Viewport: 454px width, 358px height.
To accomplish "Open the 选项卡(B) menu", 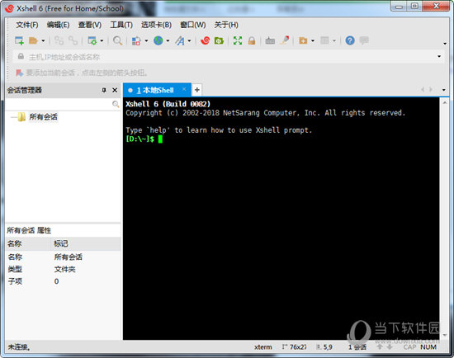I will pyautogui.click(x=156, y=25).
